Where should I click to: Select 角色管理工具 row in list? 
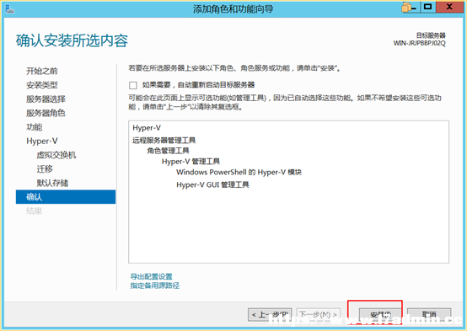click(x=169, y=151)
